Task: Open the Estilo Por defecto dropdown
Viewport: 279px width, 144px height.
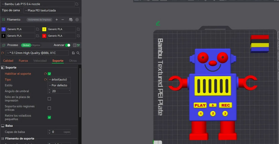Action: pos(59,85)
